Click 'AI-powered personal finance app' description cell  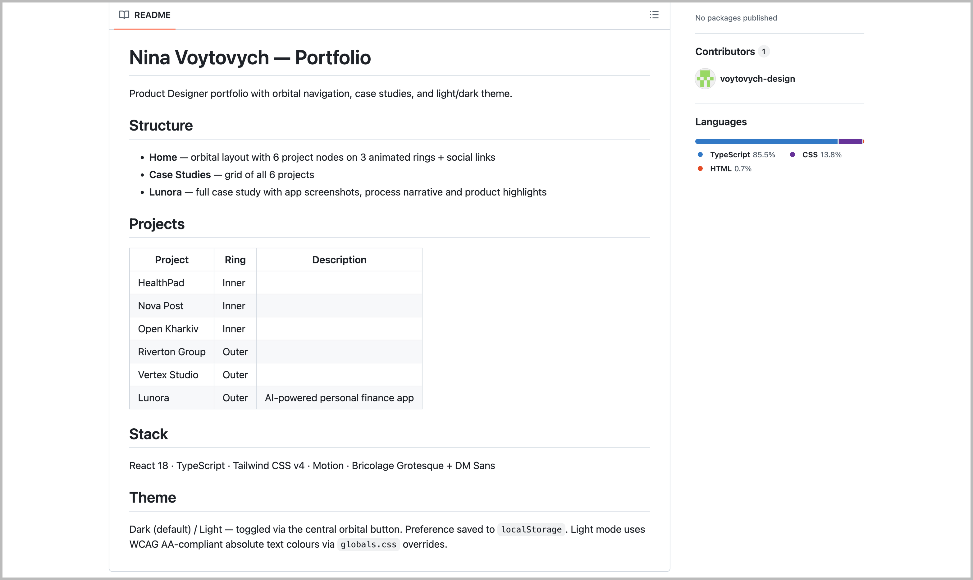coord(339,398)
